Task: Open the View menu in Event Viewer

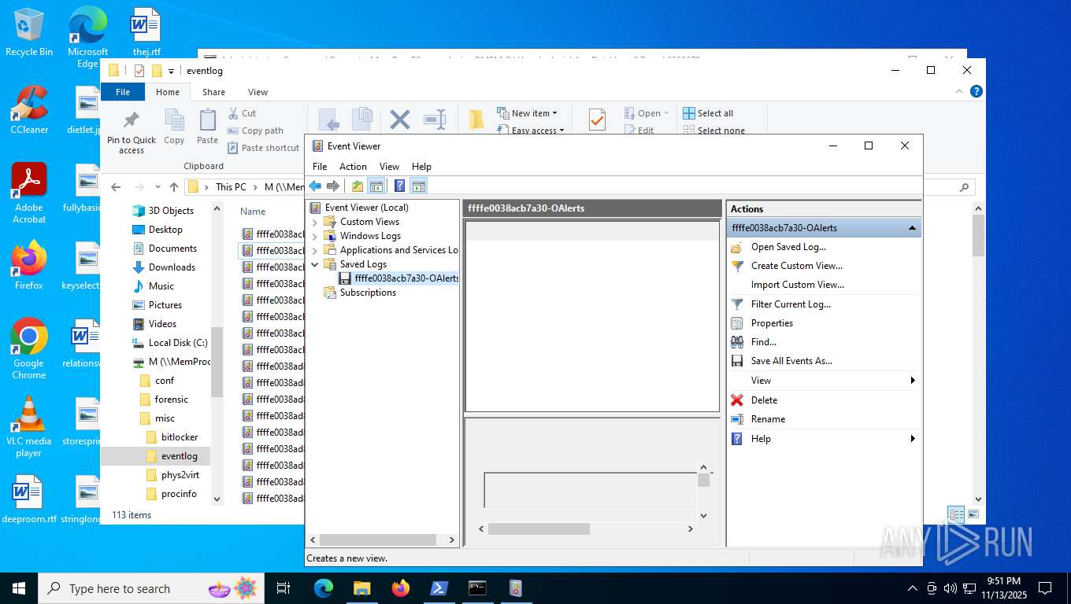Action: point(389,167)
